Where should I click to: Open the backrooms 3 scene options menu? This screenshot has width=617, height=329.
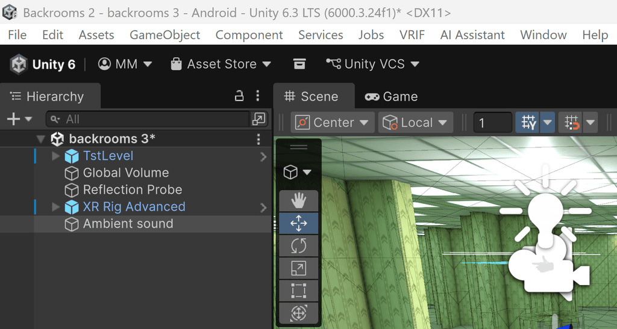coord(258,139)
